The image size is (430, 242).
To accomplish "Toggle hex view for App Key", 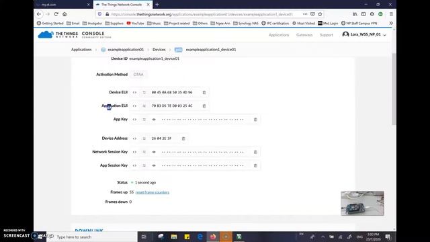I will [x=134, y=120].
